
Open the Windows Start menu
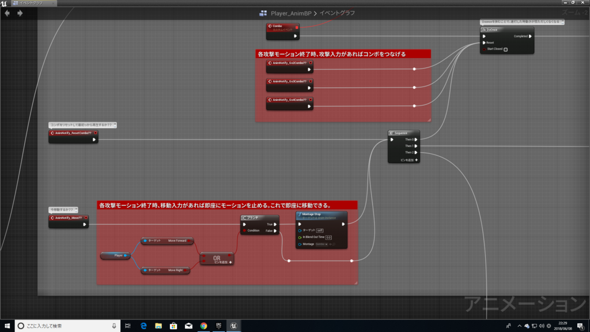click(x=7, y=326)
